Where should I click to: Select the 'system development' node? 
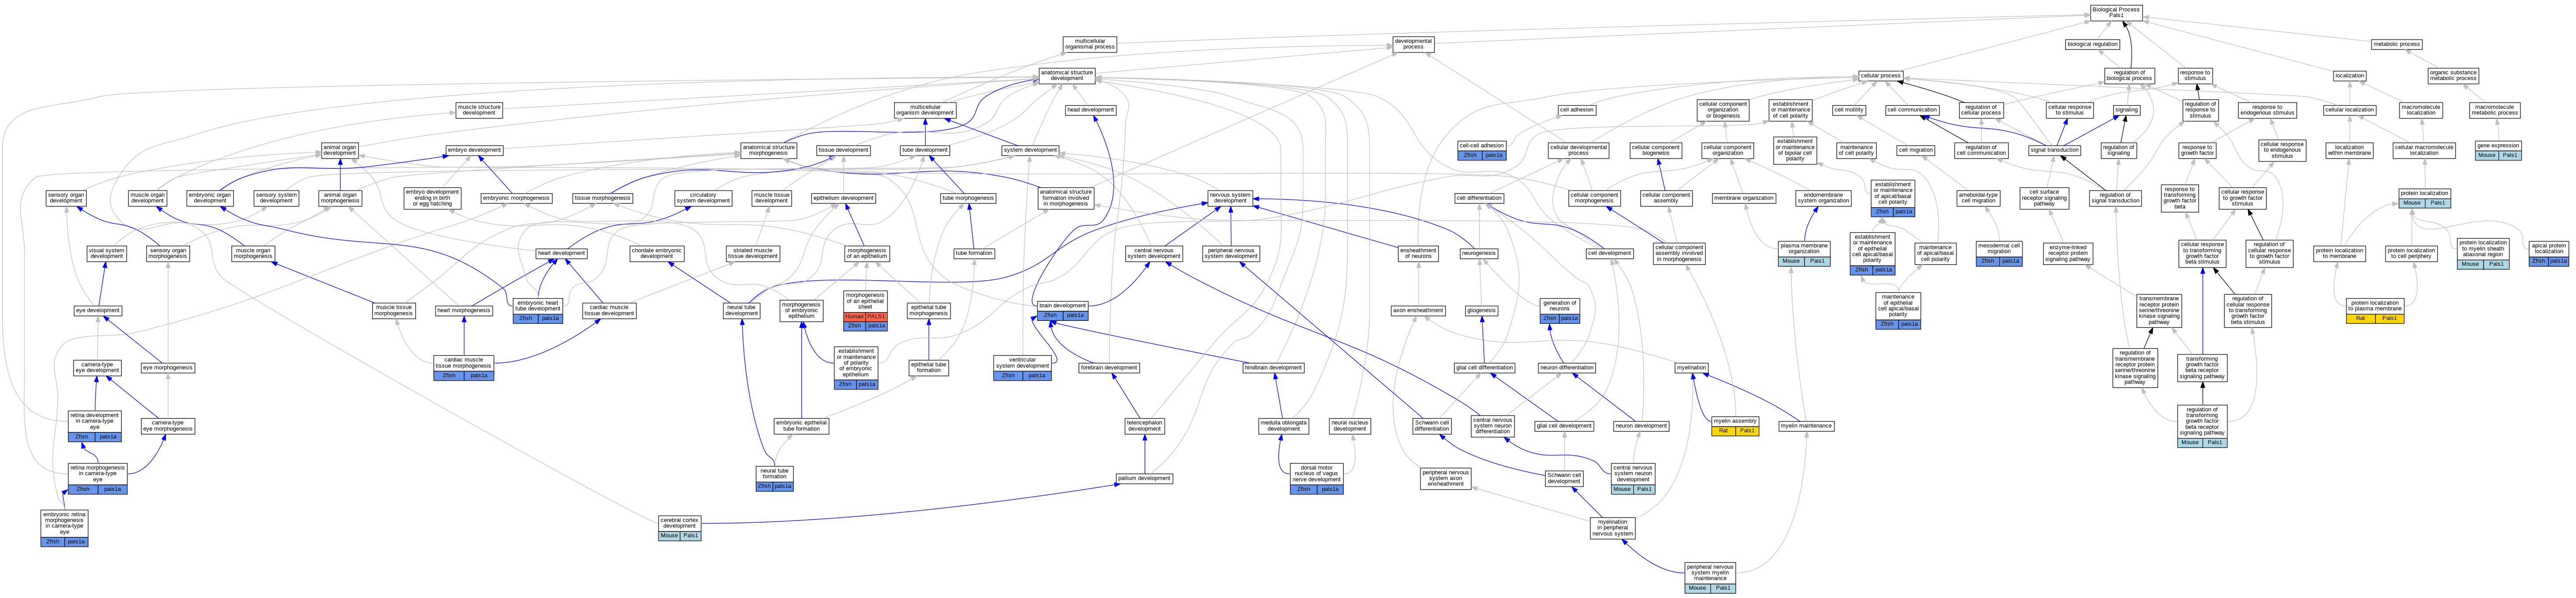point(1030,151)
